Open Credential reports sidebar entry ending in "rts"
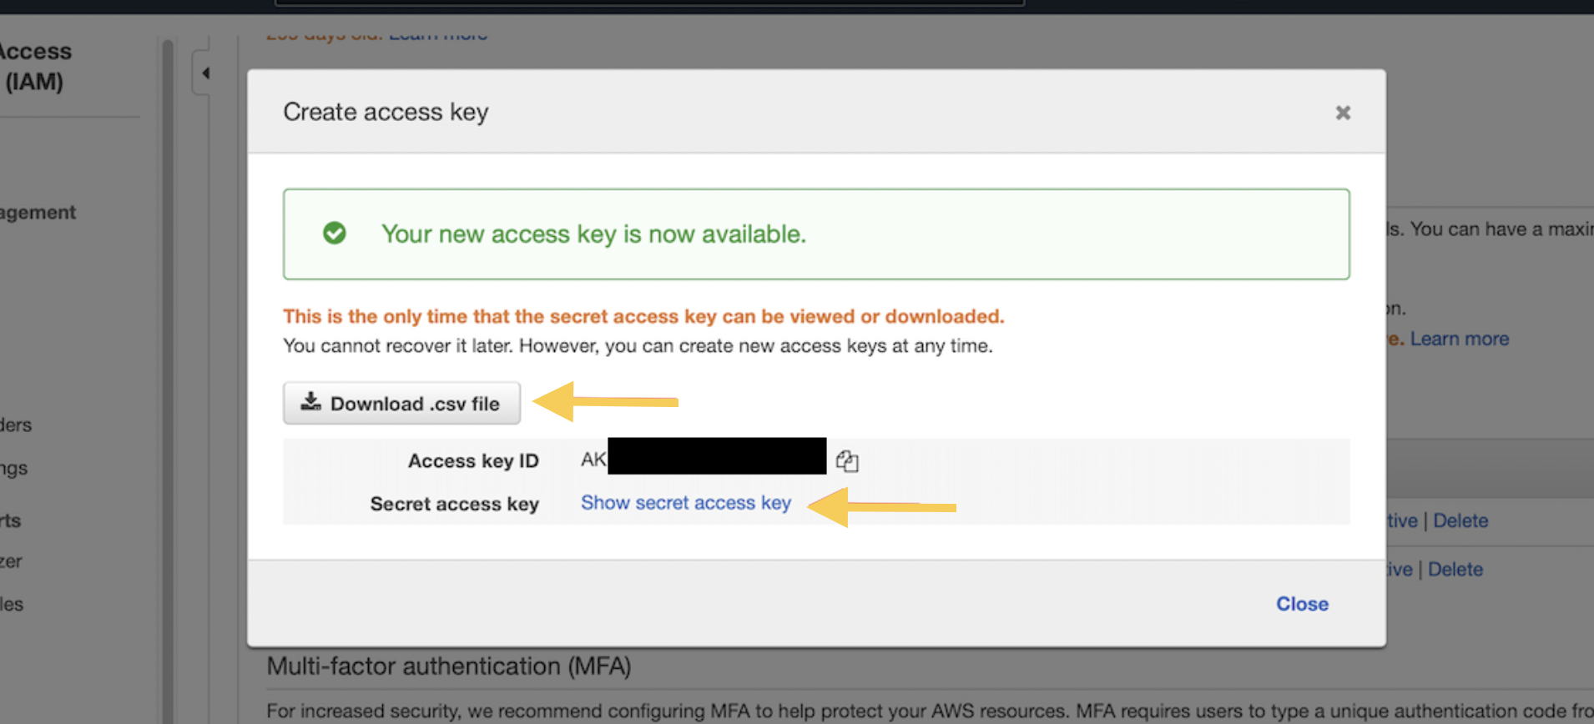 [11, 520]
